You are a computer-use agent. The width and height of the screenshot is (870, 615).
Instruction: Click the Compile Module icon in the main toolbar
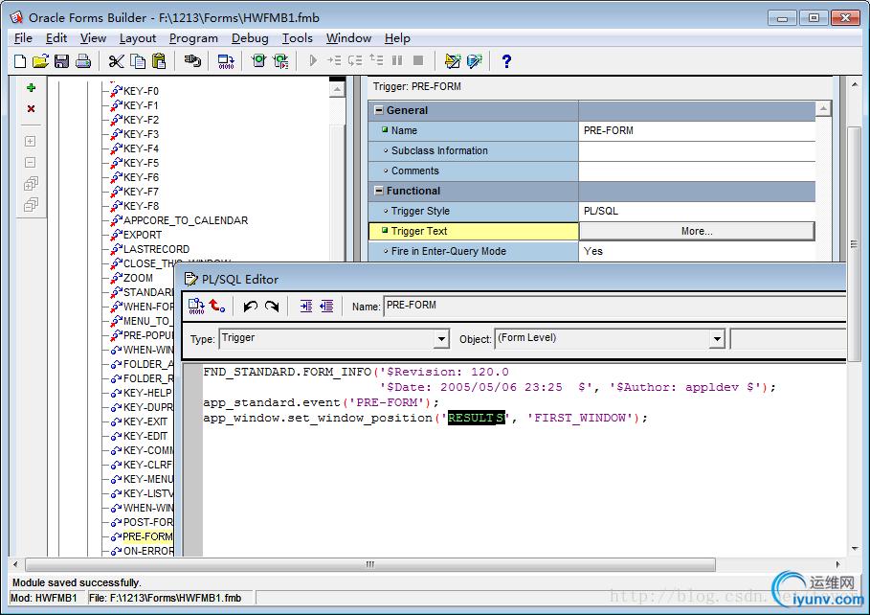[x=226, y=61]
